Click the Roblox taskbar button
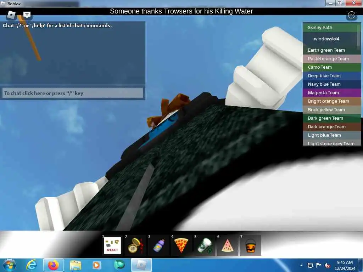 coord(141,265)
